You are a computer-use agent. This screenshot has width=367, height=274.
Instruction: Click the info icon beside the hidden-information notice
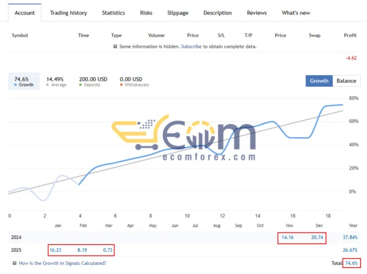click(115, 46)
